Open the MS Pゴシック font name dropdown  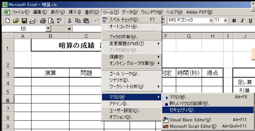point(211,21)
